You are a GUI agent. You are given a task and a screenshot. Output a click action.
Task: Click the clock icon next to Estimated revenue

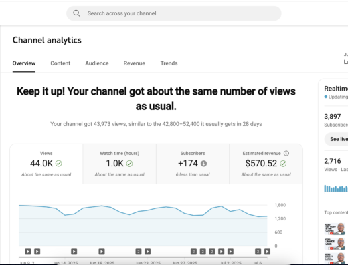coord(286,153)
